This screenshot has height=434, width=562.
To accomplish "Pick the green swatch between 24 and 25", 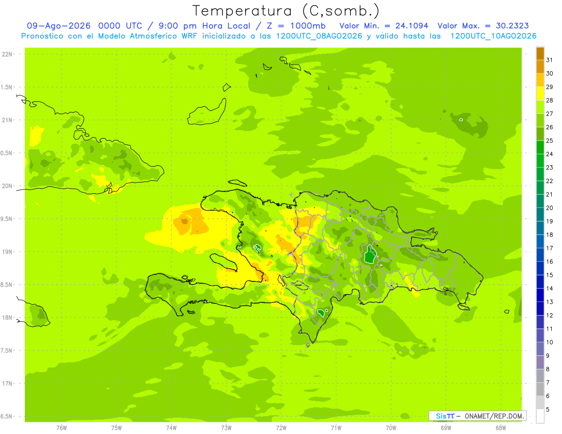I will pos(540,147).
